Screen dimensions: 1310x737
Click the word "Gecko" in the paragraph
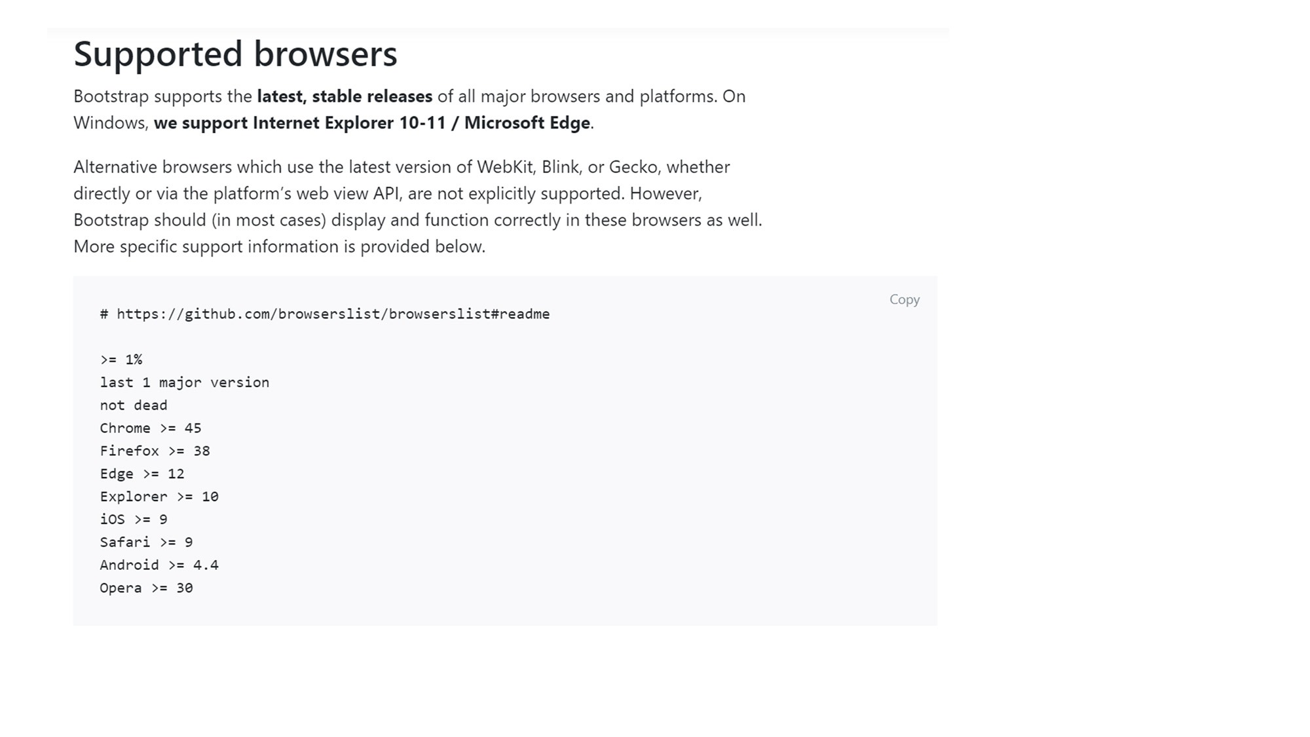click(x=633, y=167)
